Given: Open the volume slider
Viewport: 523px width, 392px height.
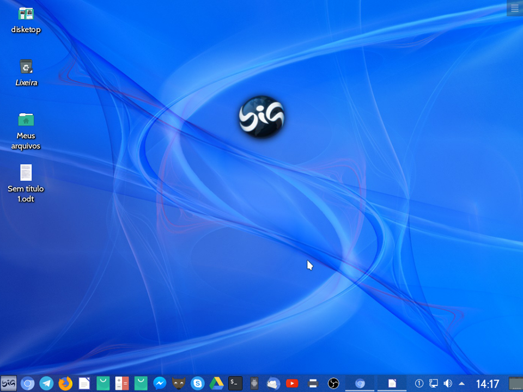Looking at the screenshot, I should [447, 383].
